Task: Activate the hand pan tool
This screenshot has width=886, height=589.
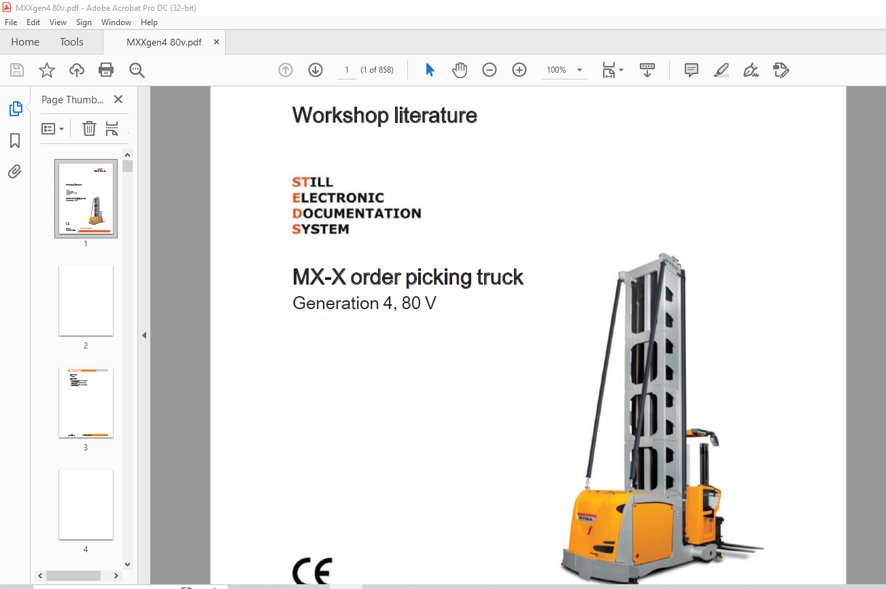Action: tap(460, 70)
